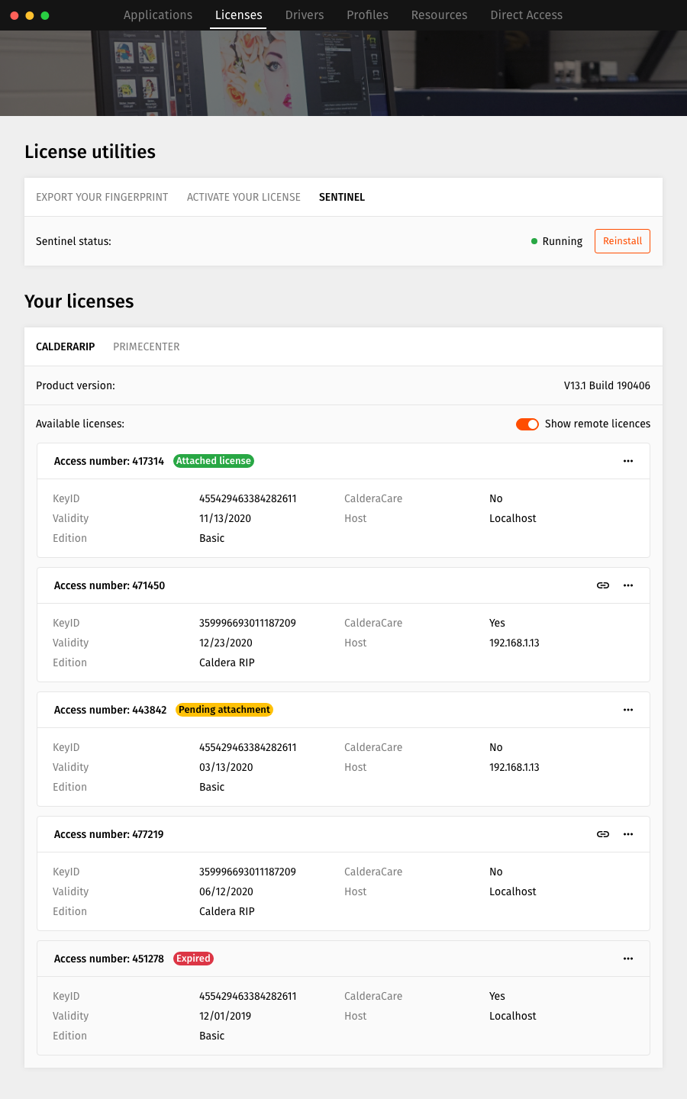Toggle Show remote licences switch
Screen dimensions: 687x1099
(x=527, y=424)
